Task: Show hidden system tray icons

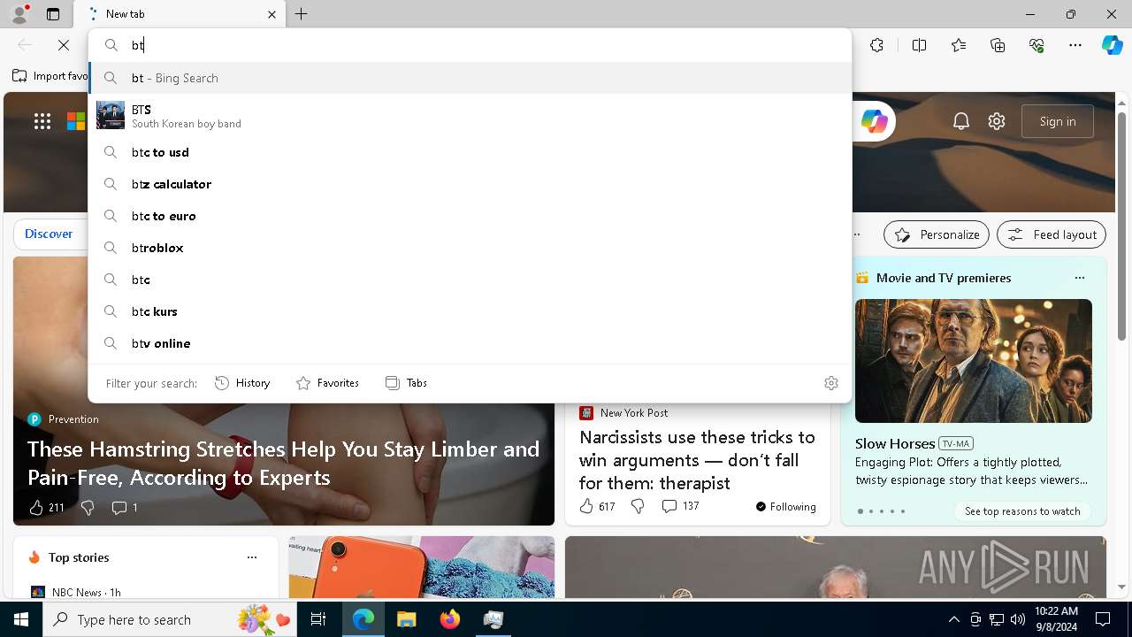Action: click(x=953, y=619)
